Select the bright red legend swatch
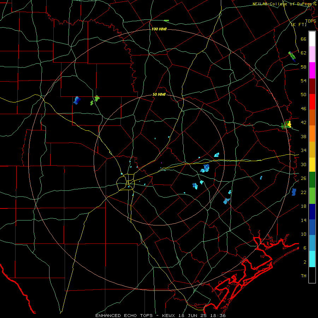Image resolution: width=318 pixels, height=318 pixels. tap(312, 102)
